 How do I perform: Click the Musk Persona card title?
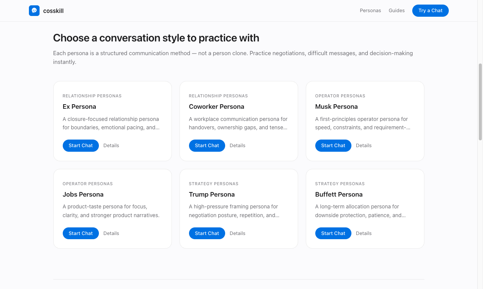tap(337, 107)
